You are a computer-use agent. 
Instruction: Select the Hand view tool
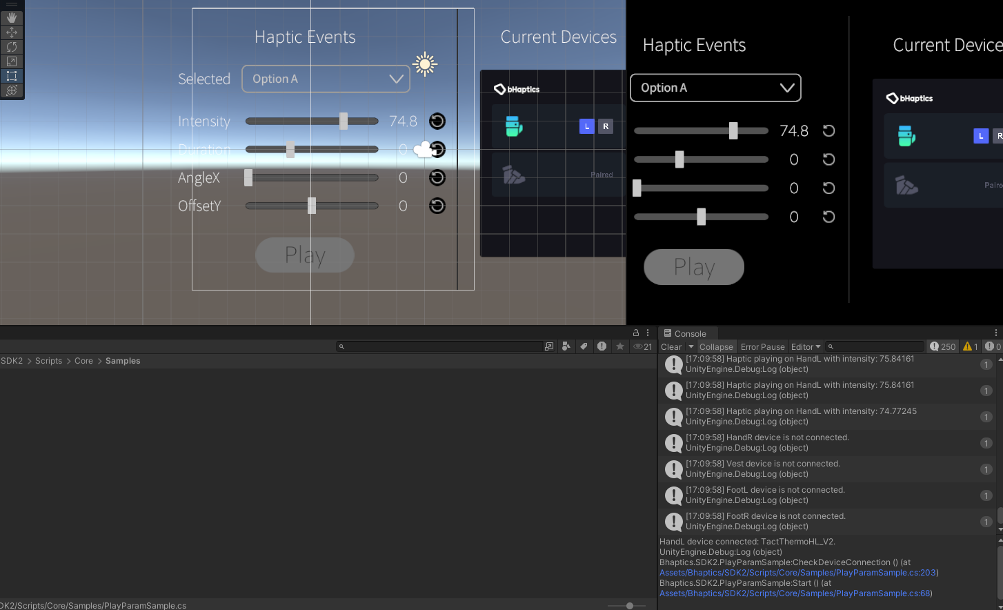[12, 17]
